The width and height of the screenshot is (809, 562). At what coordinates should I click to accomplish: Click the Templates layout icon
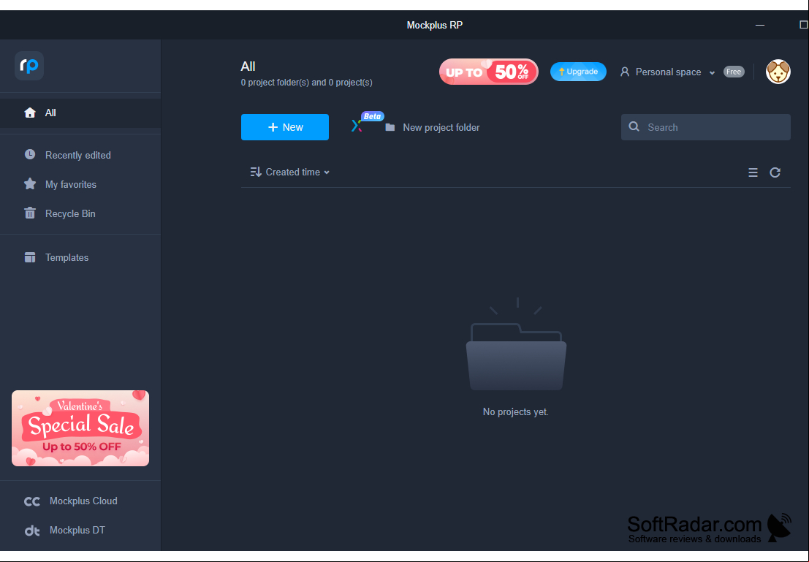point(30,257)
